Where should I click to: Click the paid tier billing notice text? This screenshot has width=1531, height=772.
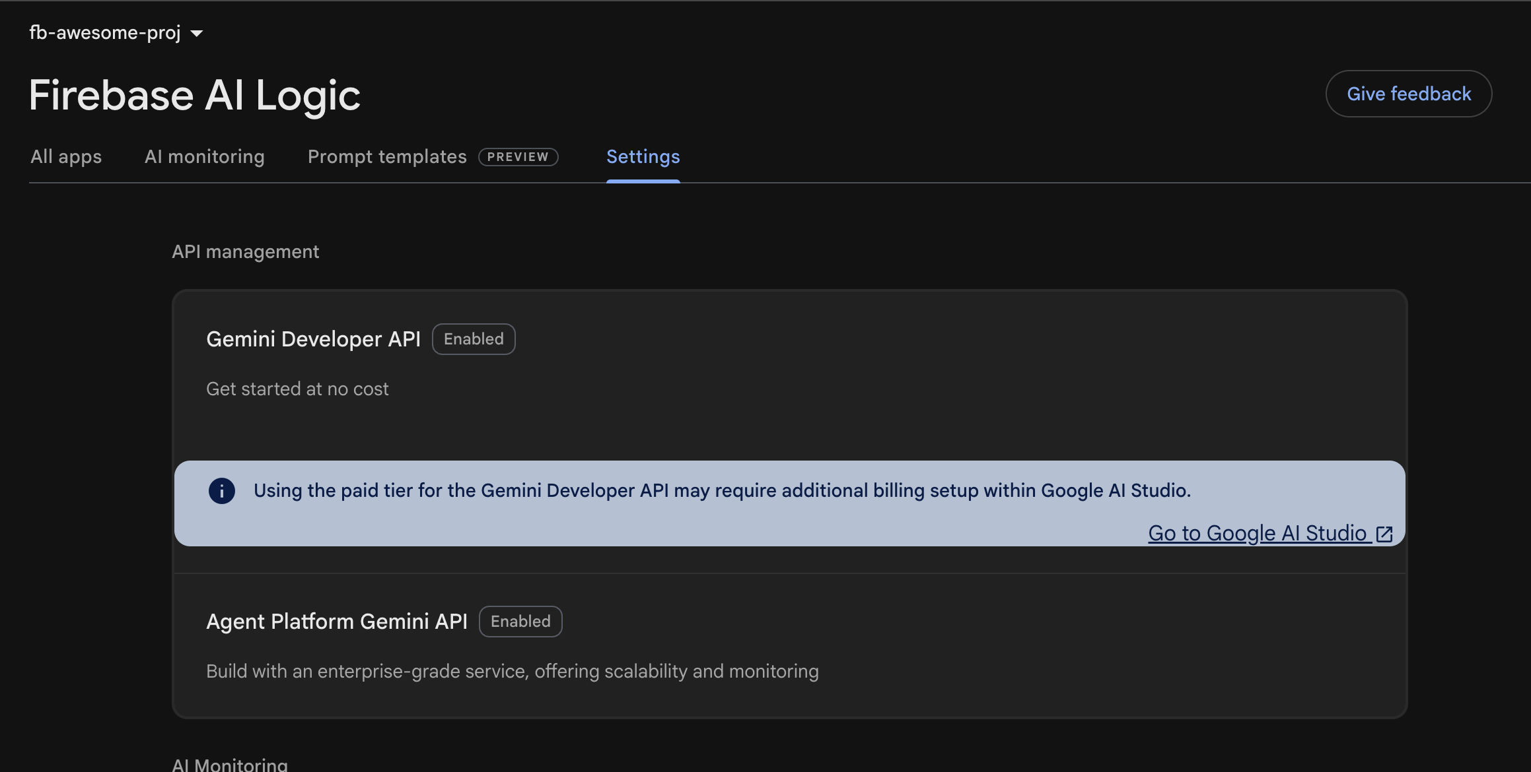pyautogui.click(x=723, y=491)
